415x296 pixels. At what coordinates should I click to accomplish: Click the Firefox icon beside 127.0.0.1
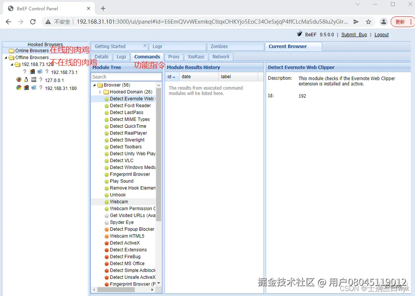pyautogui.click(x=19, y=79)
